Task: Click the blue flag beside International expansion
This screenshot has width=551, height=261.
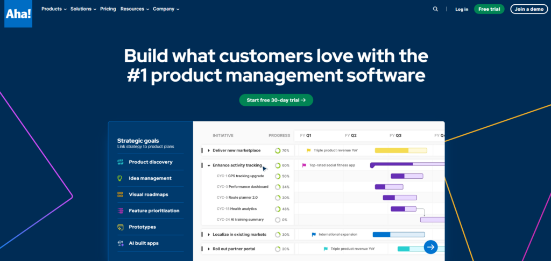Action: coord(314,234)
